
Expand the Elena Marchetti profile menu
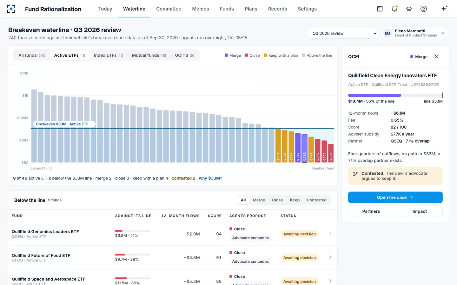click(x=414, y=33)
